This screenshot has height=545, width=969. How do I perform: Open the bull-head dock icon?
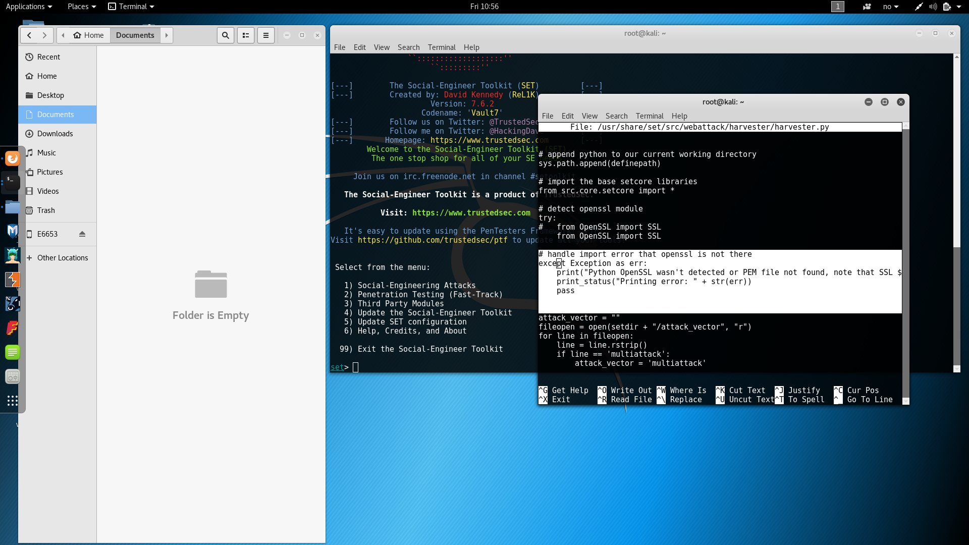pyautogui.click(x=13, y=304)
